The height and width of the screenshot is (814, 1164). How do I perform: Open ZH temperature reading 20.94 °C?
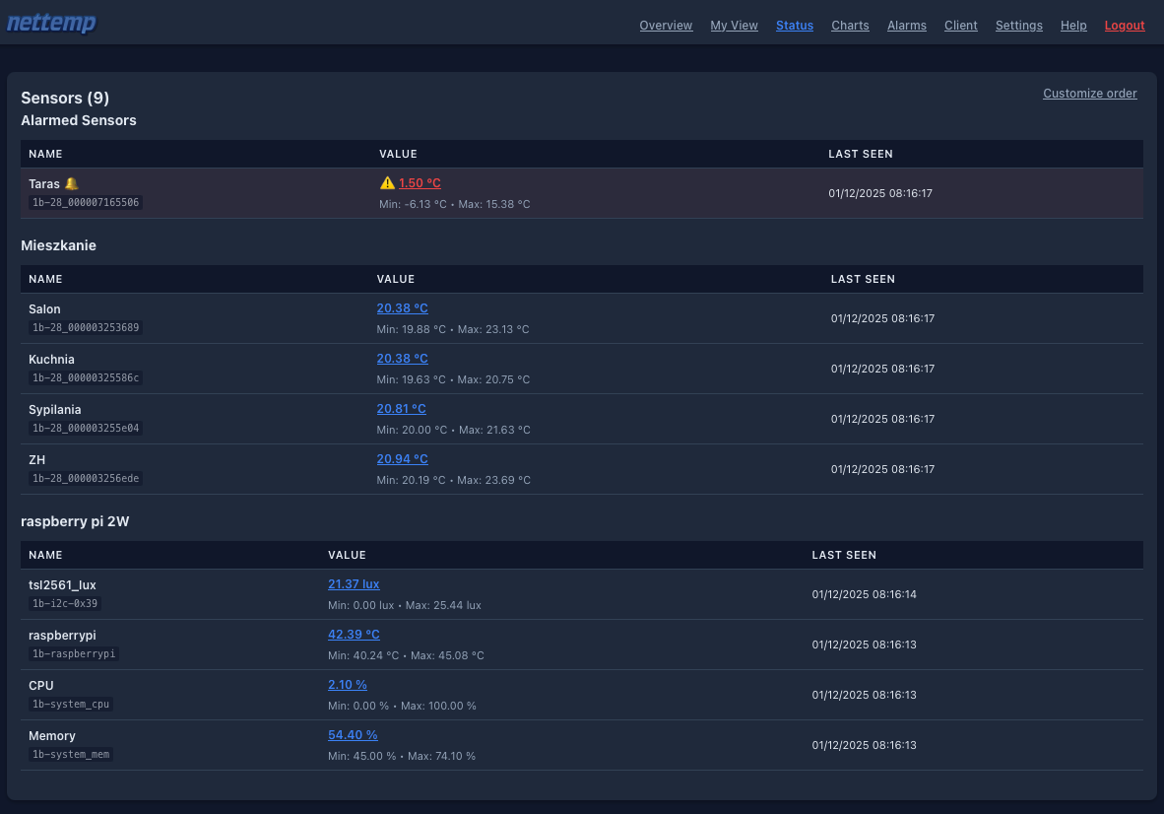pyautogui.click(x=402, y=459)
